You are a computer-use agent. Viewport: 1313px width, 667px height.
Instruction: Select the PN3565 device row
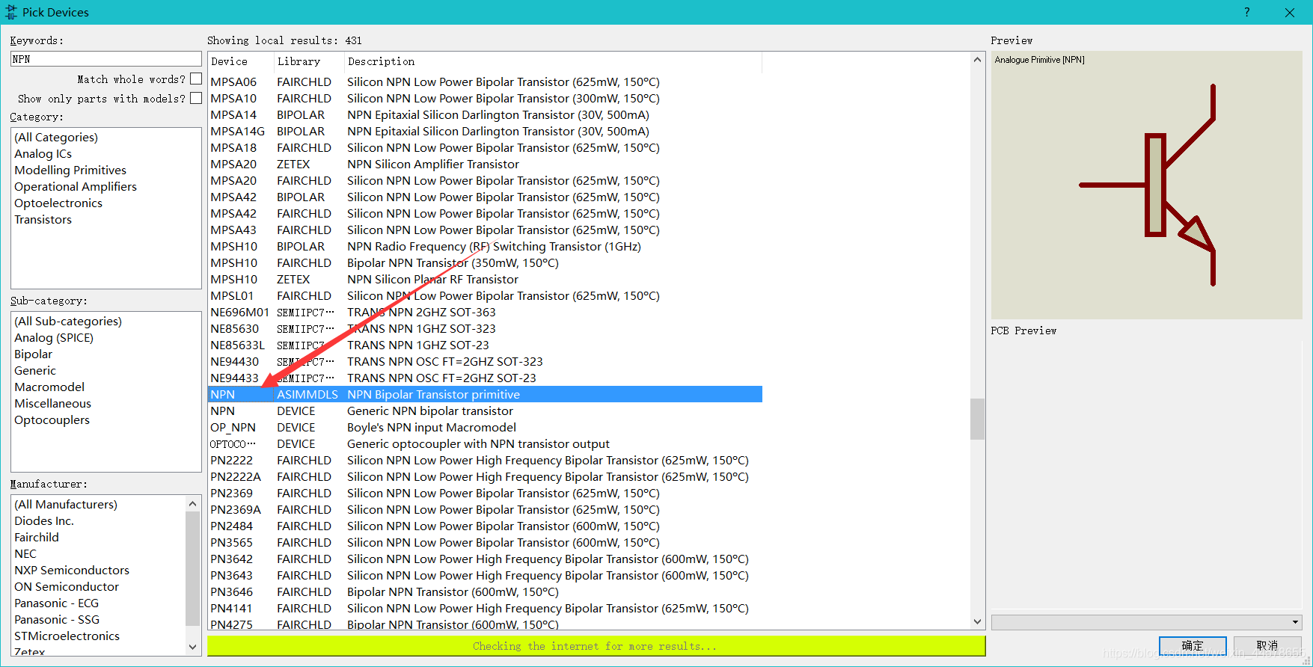485,542
